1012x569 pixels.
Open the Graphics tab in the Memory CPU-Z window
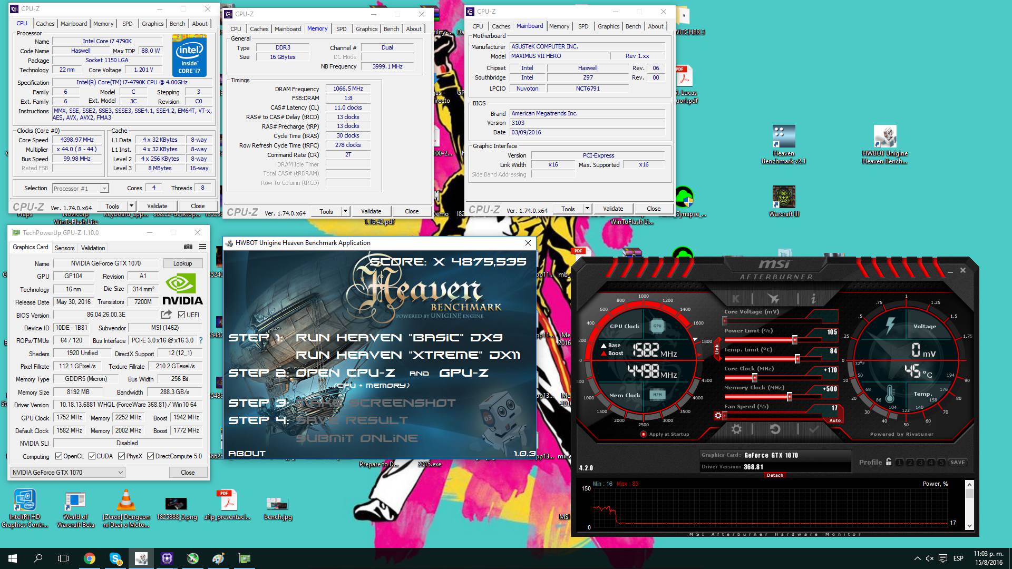coord(367,29)
